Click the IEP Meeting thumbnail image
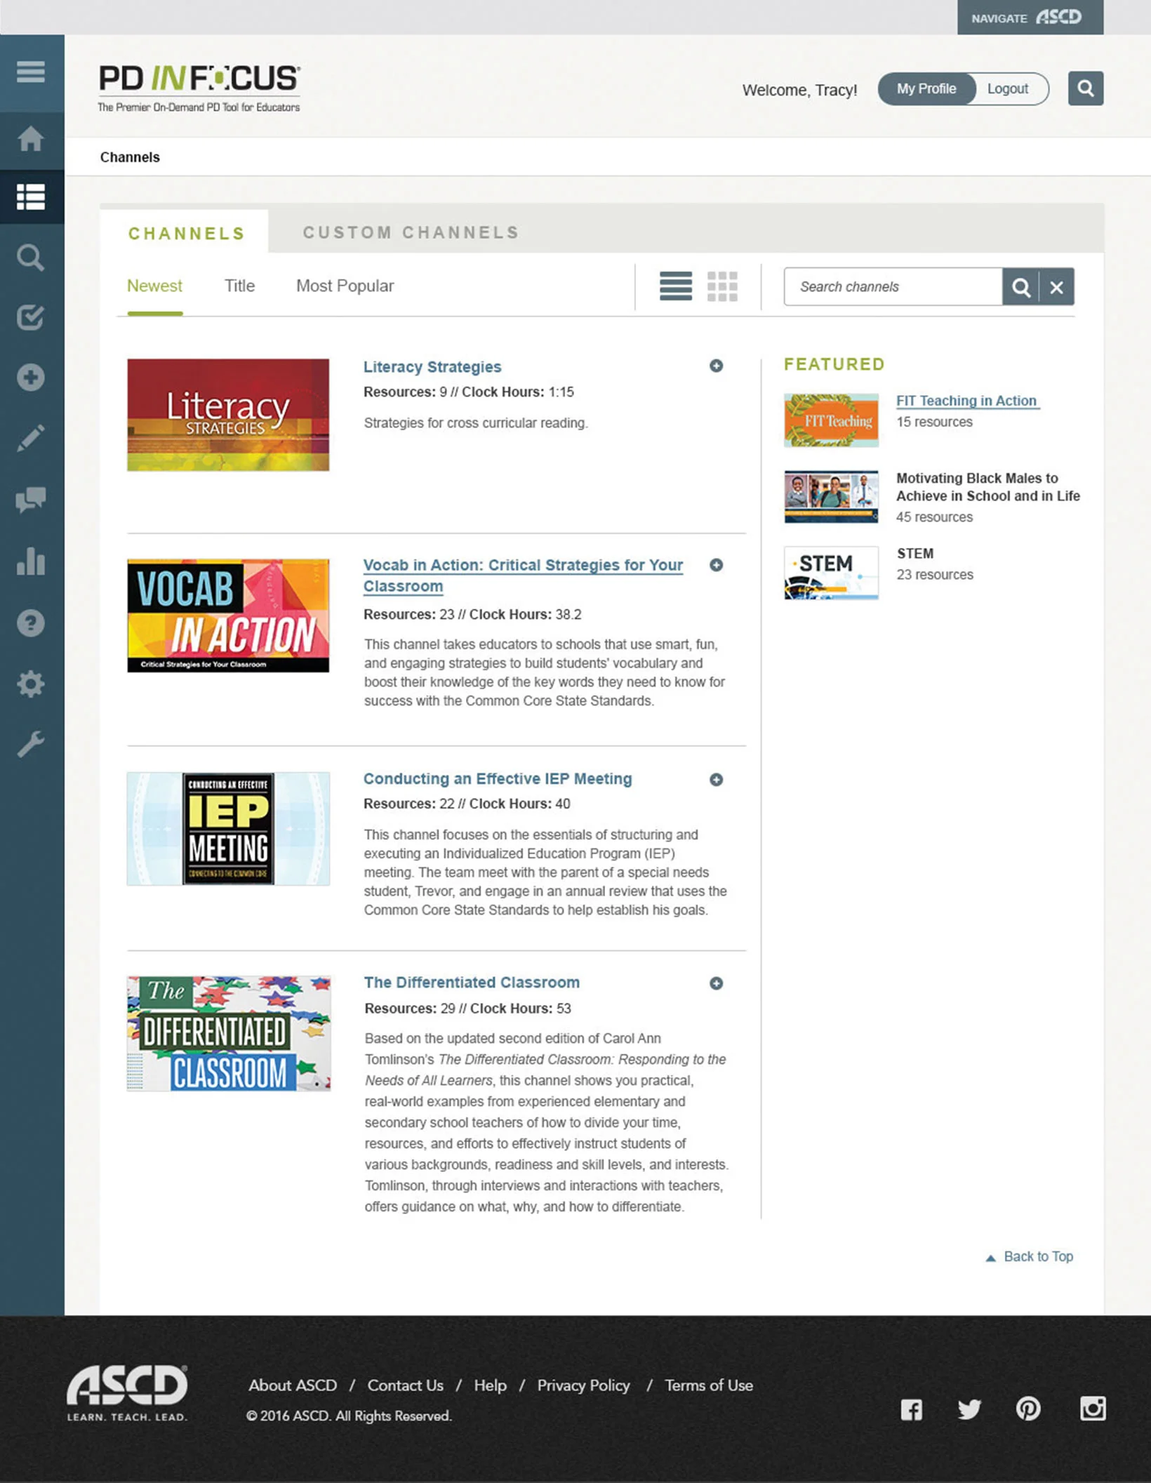Image resolution: width=1151 pixels, height=1483 pixels. coord(228,829)
